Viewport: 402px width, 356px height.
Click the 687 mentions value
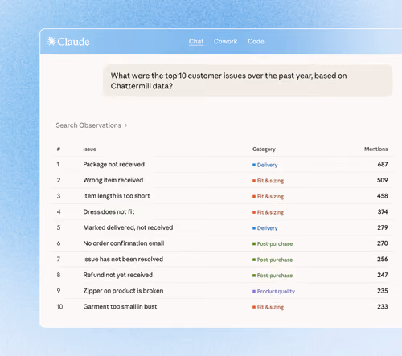coord(383,165)
